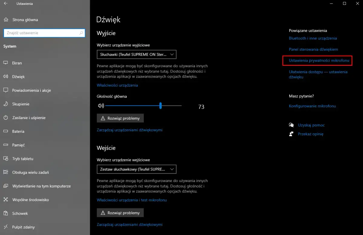This screenshot has width=363, height=235.
Task: Open the Ekran settings section
Action: pyautogui.click(x=17, y=63)
